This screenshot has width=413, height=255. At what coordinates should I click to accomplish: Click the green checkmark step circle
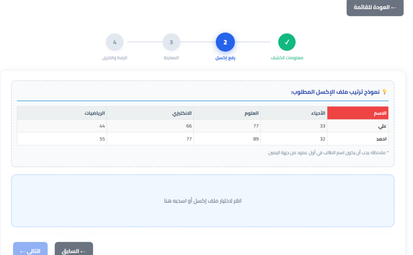click(287, 42)
